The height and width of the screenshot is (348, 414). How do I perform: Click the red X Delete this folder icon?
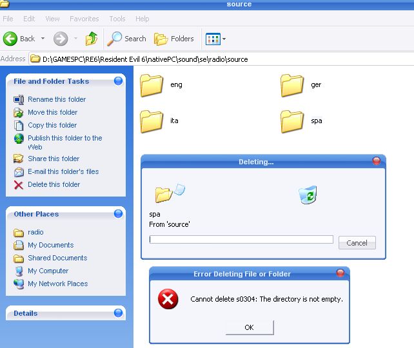coord(19,185)
